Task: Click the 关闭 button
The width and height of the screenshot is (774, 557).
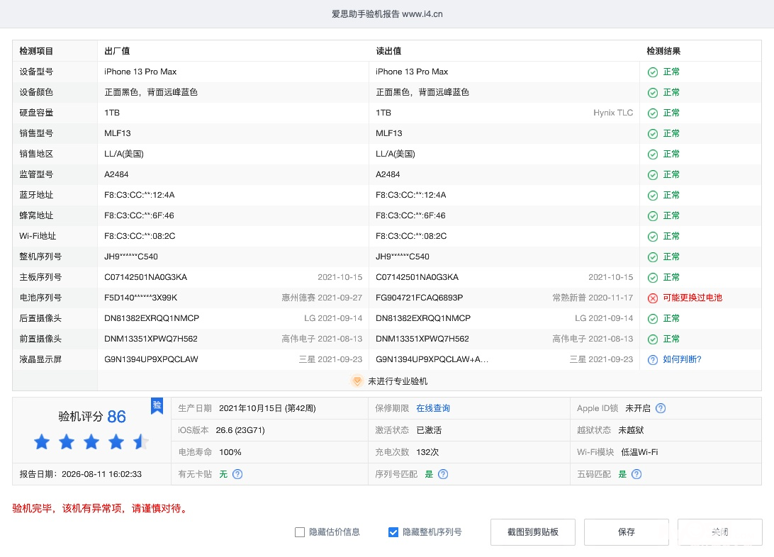Action: pyautogui.click(x=719, y=531)
